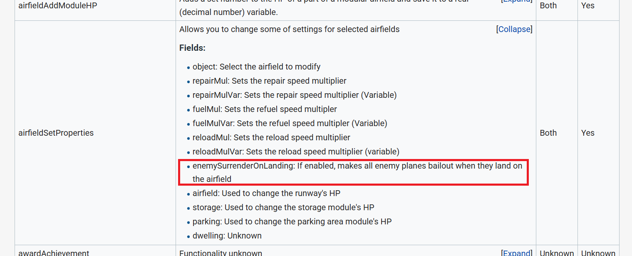
Task: Click the Fields: heading
Action: click(x=193, y=48)
